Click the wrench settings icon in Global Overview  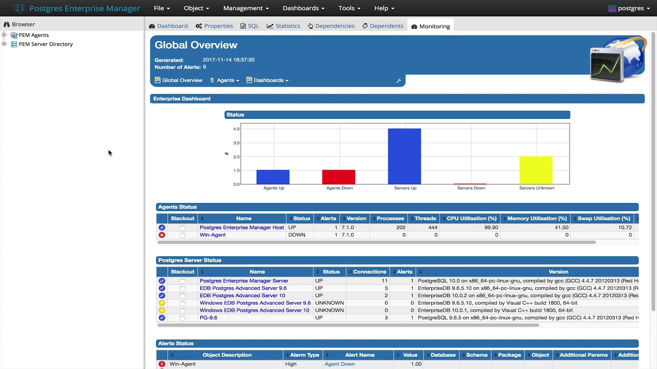tap(398, 80)
